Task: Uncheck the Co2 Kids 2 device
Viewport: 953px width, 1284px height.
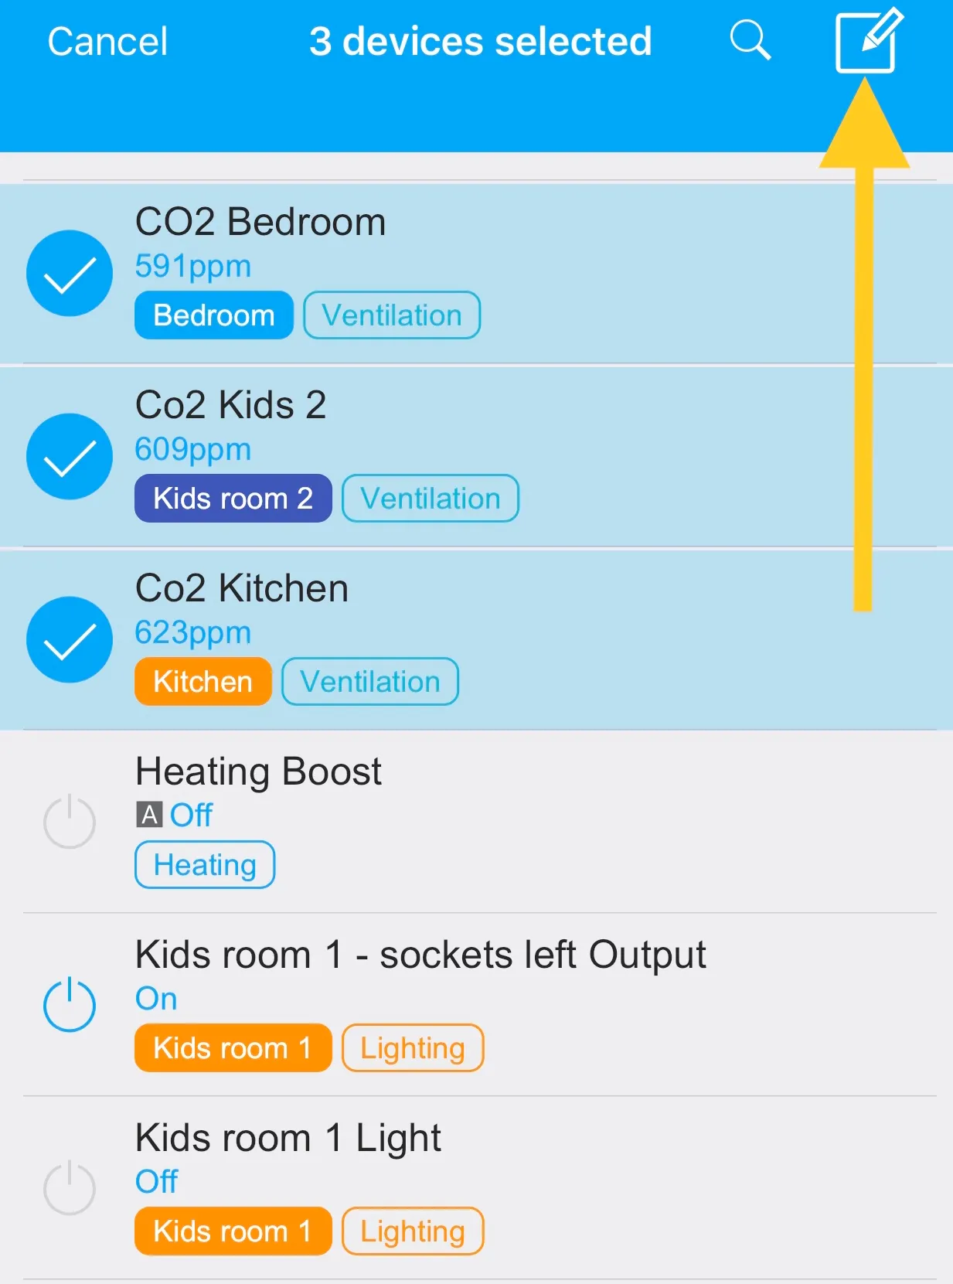Action: click(x=70, y=457)
